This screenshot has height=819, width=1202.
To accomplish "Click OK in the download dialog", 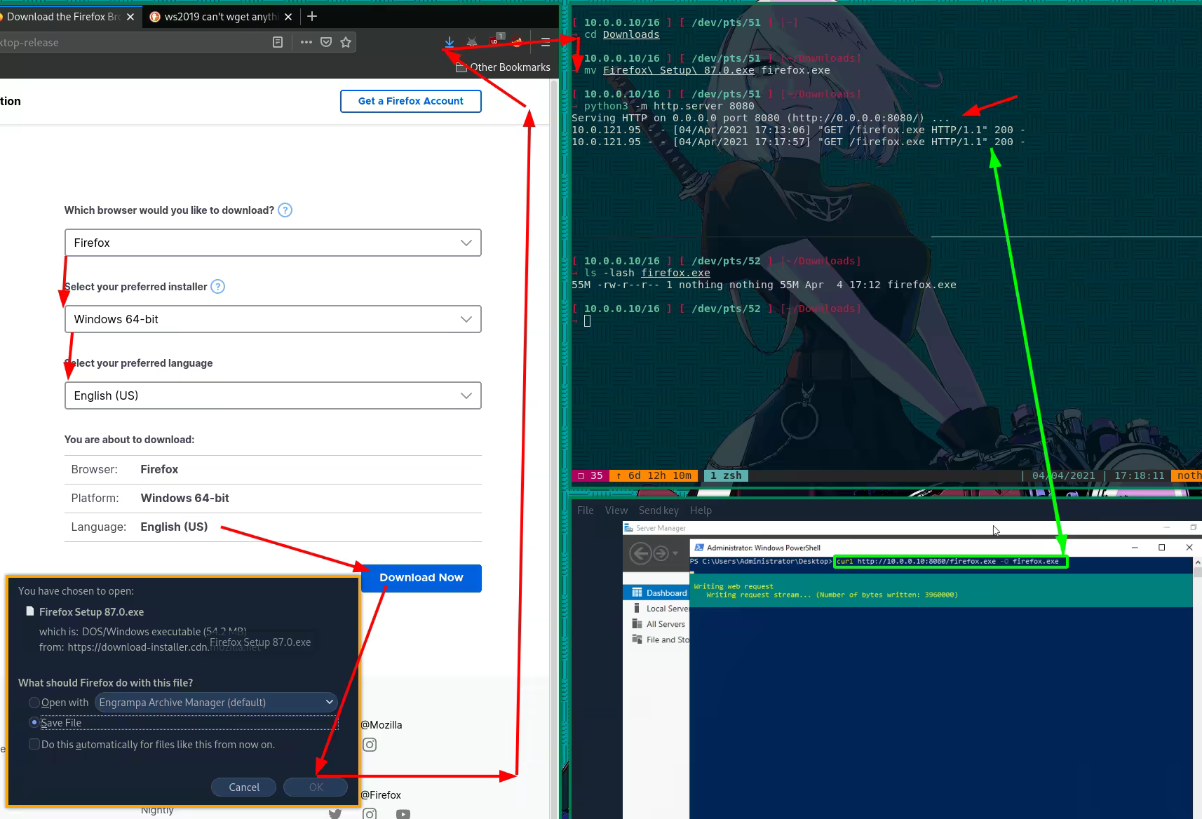I will tap(316, 787).
